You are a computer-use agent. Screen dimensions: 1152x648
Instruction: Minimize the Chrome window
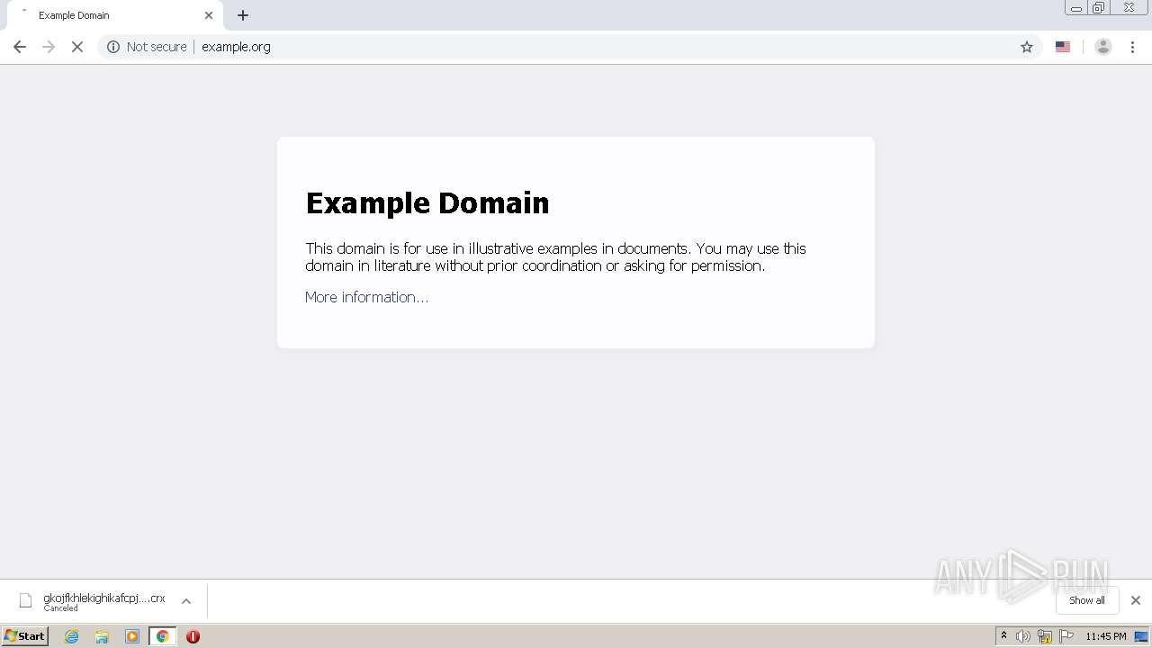(1076, 8)
